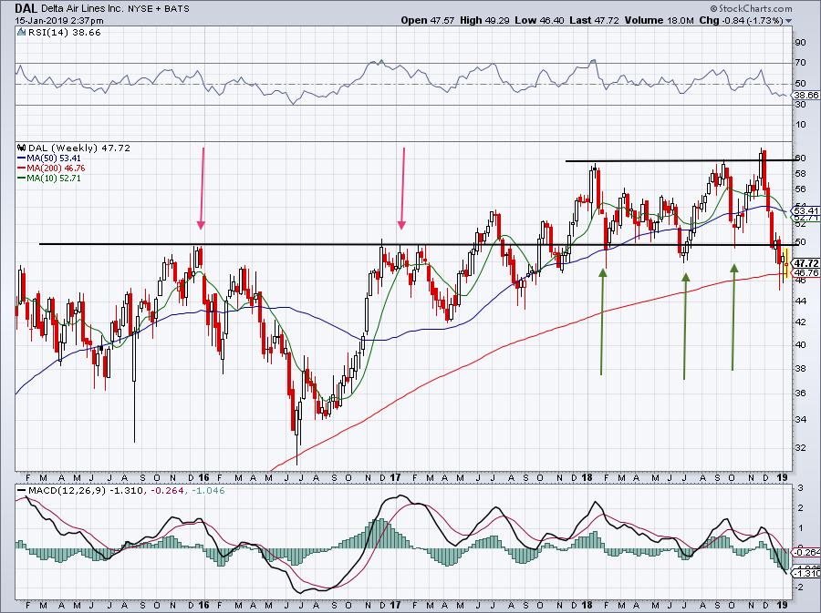Click the 58 label on price axis
The width and height of the screenshot is (821, 613).
click(801, 173)
